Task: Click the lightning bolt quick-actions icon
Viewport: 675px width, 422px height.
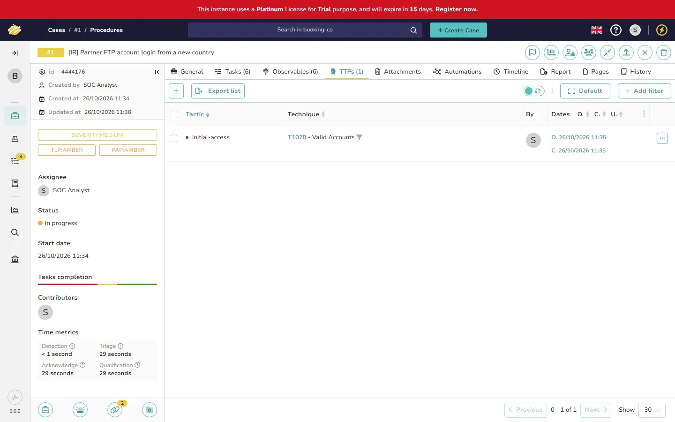Action: [x=662, y=30]
